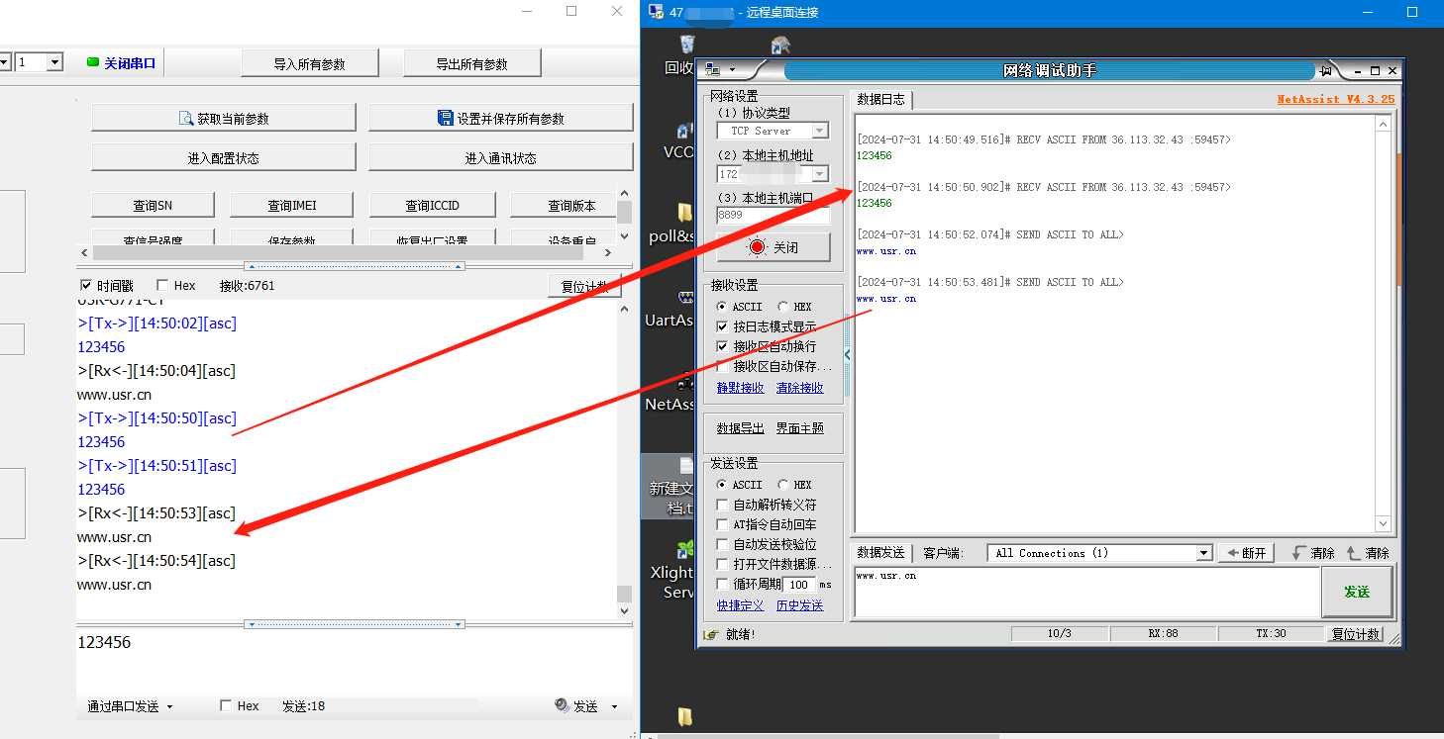The width and height of the screenshot is (1444, 739).
Task: Open the 数据导出 link
Action: tap(741, 428)
